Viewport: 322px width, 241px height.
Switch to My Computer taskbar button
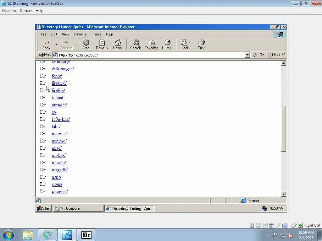pos(78,208)
